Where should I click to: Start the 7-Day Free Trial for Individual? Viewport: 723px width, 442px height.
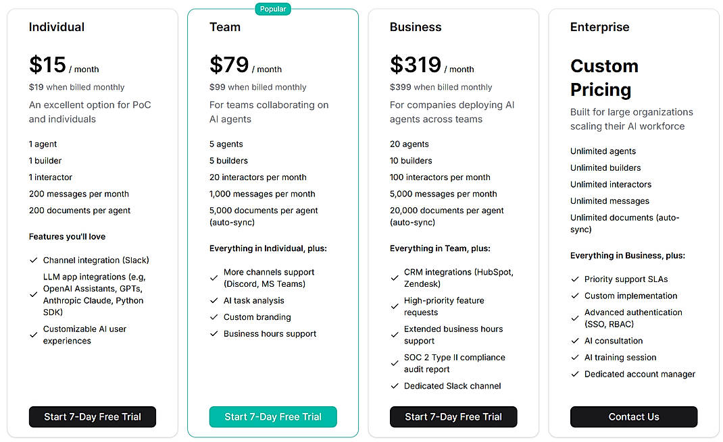pos(92,417)
